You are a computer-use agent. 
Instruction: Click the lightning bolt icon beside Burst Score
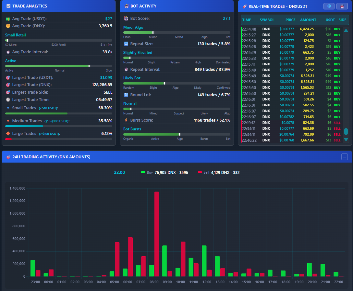point(126,120)
